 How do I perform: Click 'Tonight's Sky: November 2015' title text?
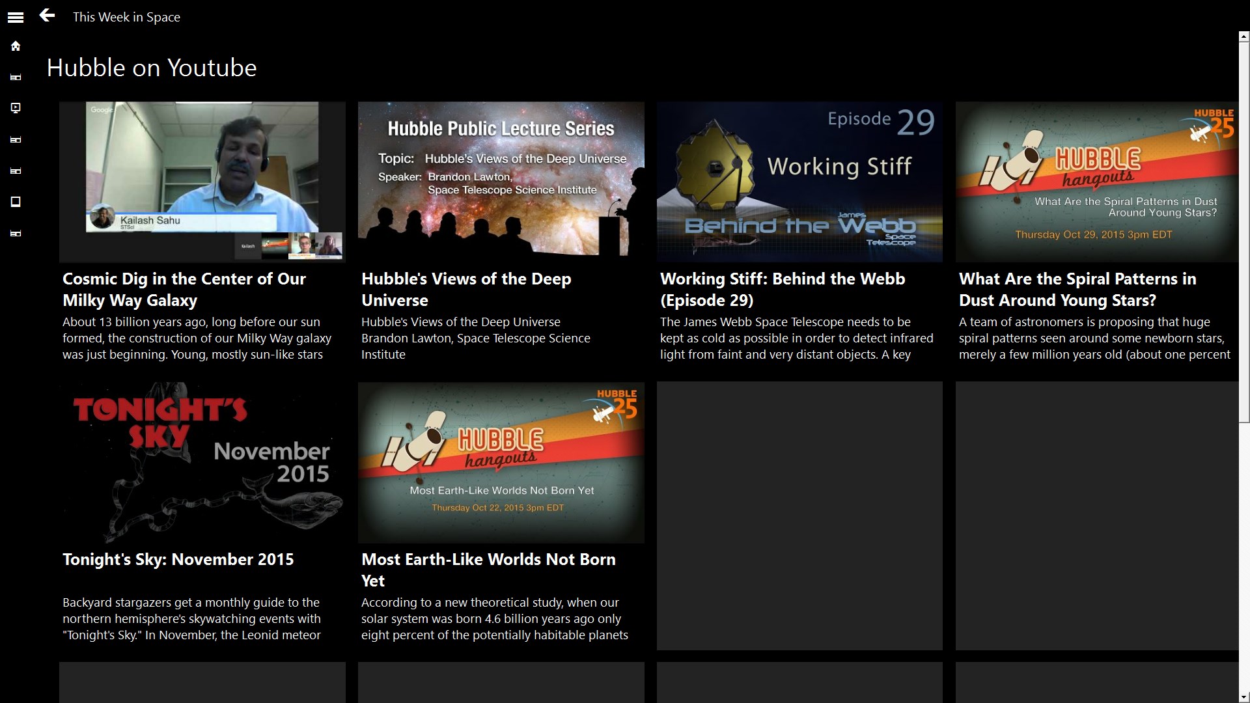[x=178, y=559]
